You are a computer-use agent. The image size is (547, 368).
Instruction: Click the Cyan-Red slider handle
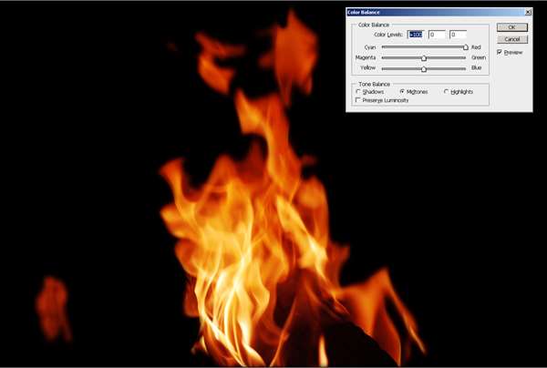click(x=465, y=47)
